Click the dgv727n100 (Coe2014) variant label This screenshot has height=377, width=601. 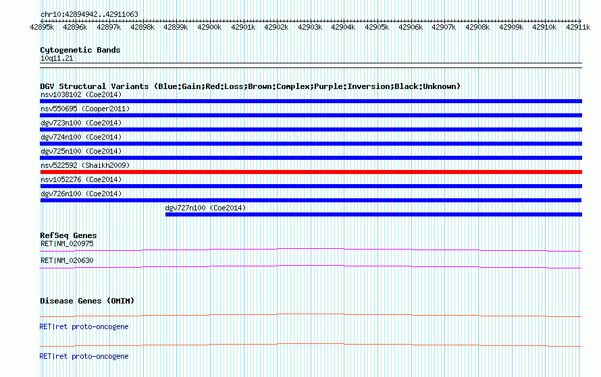(205, 208)
